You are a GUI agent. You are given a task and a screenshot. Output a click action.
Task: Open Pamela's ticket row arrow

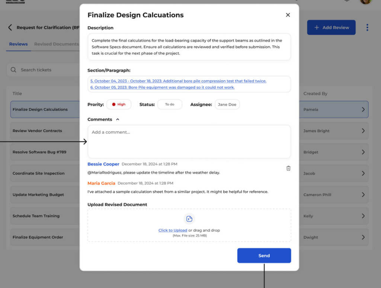point(363,110)
